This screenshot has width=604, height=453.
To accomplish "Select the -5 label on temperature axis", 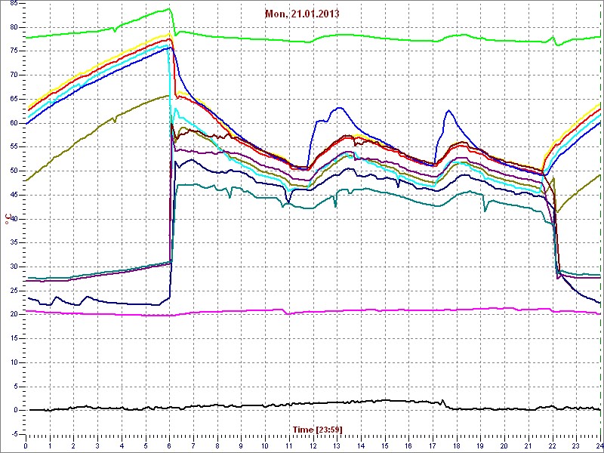I will tap(13, 434).
